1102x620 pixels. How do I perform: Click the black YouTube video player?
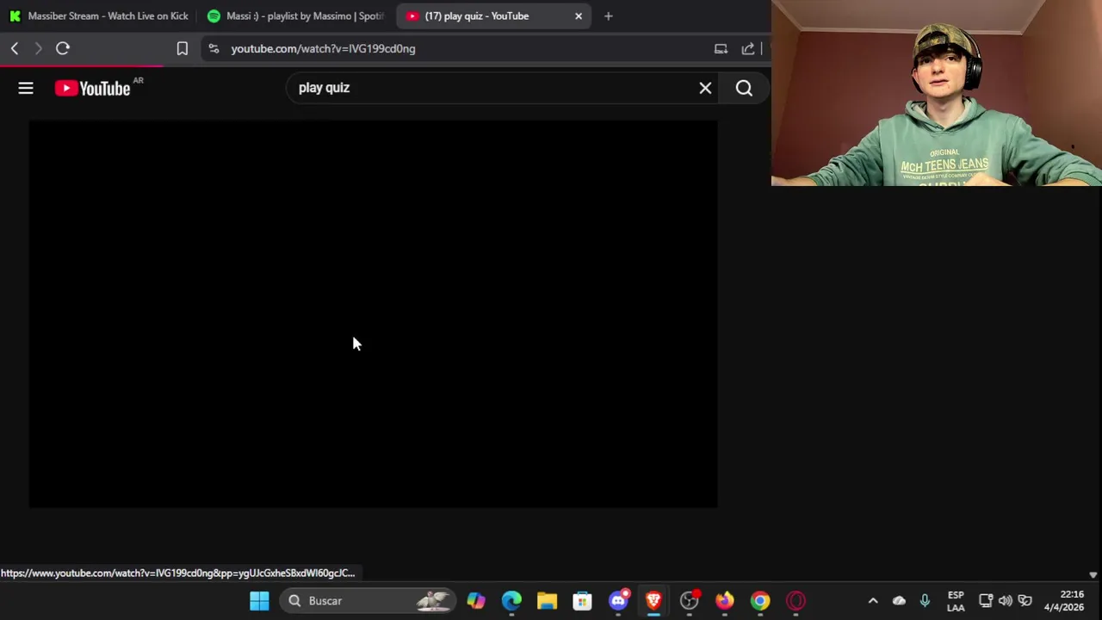tap(373, 313)
